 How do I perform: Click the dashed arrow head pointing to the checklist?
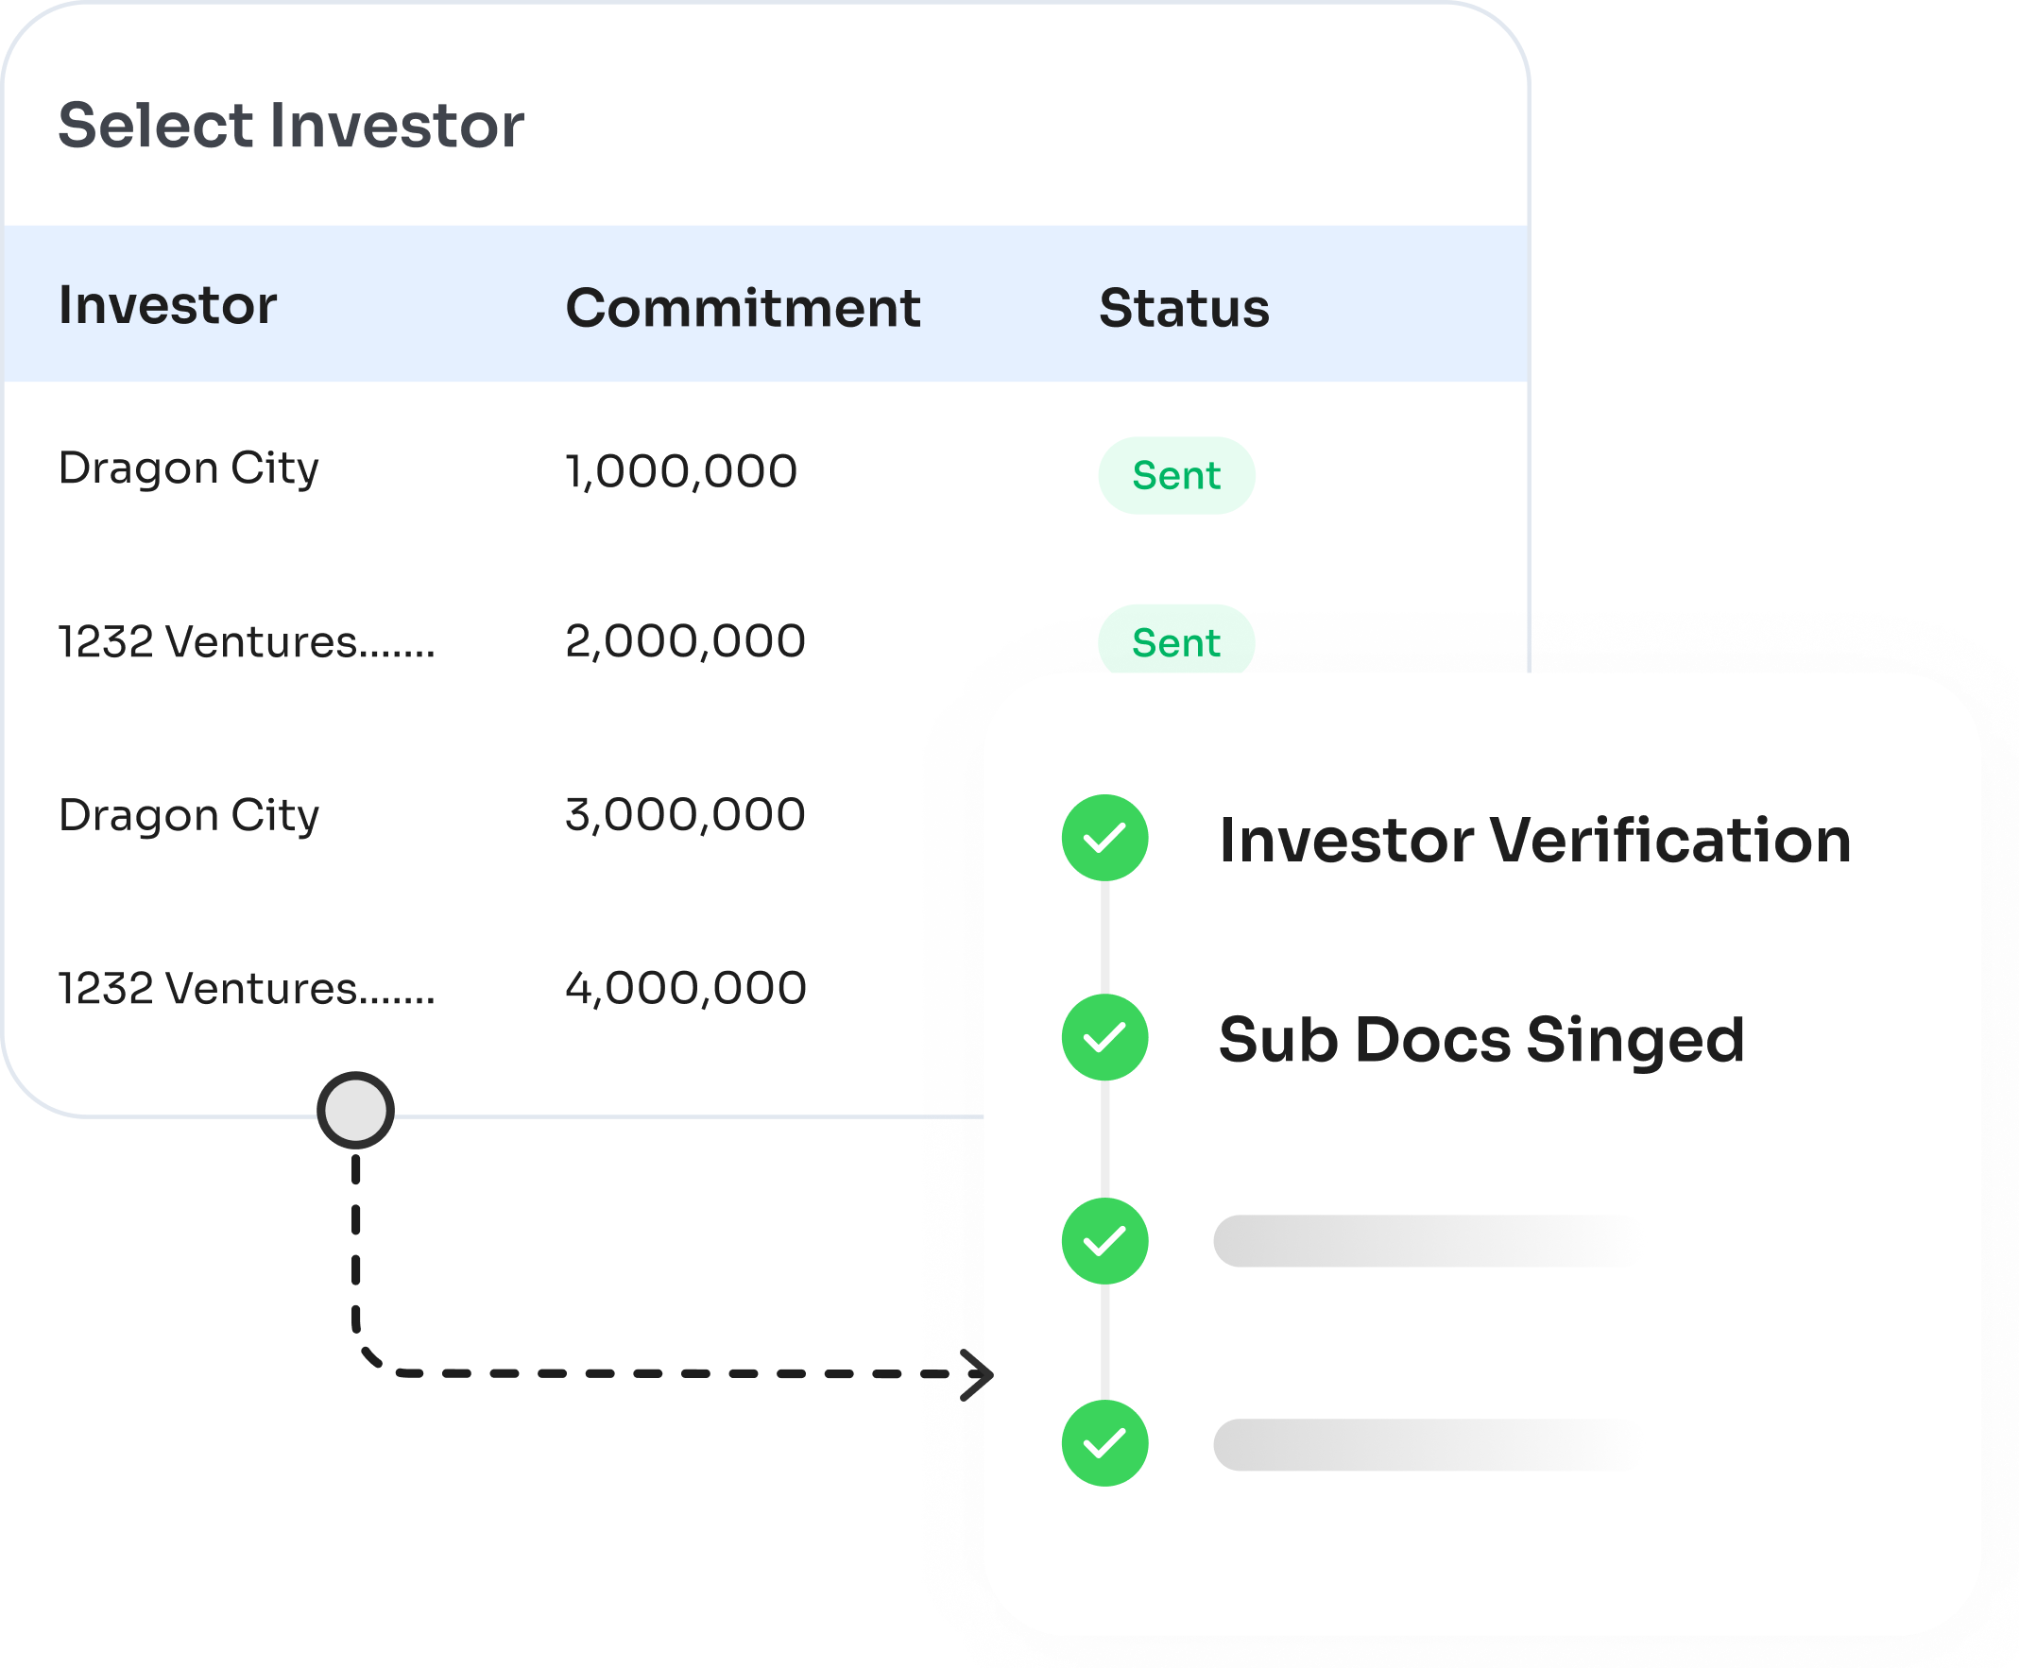coord(976,1374)
